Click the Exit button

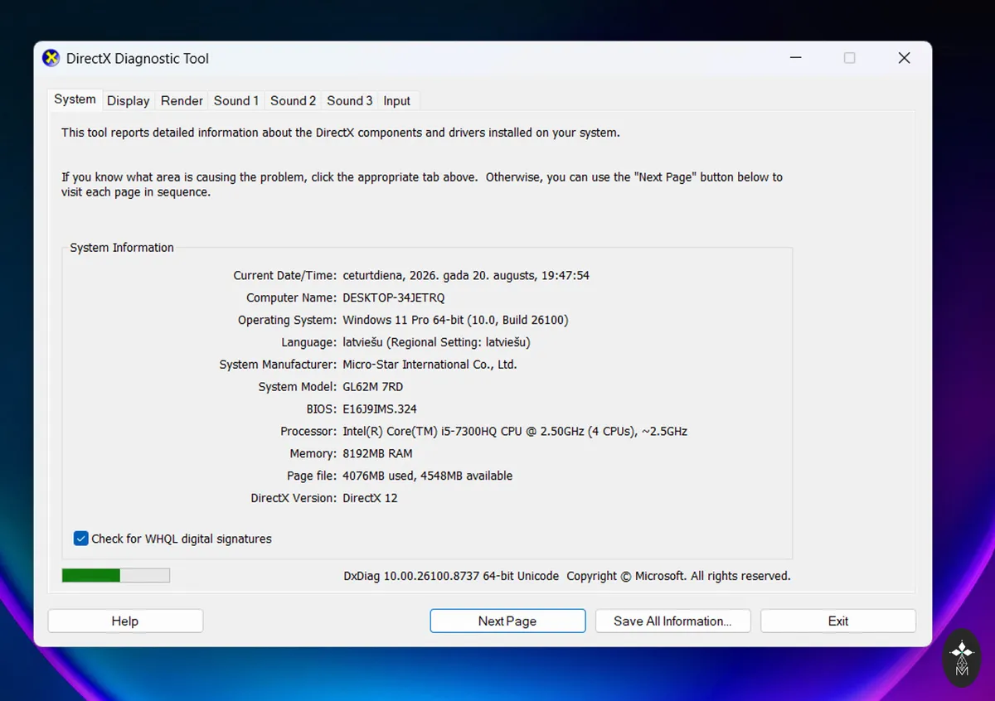tap(838, 621)
